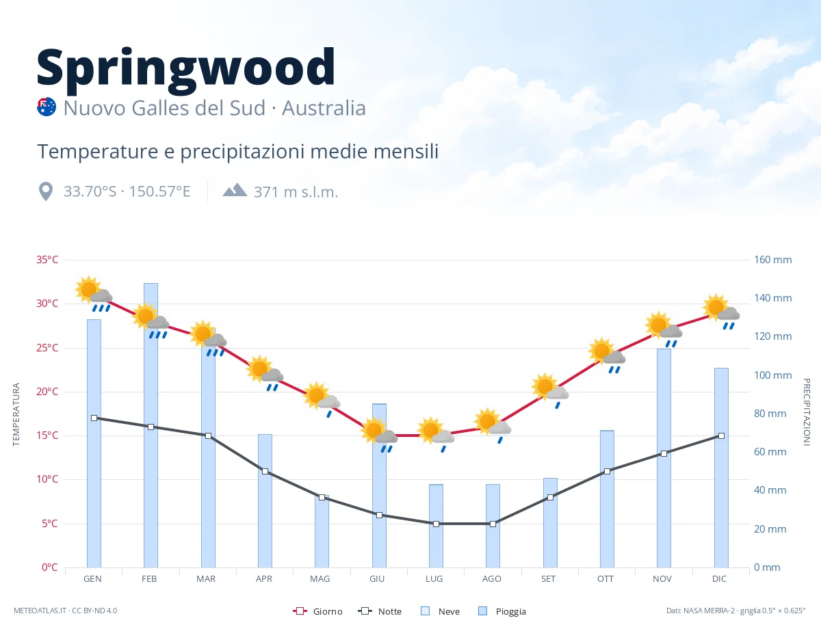Click the '35°C' axis label
The image size is (821, 629).
[x=47, y=260]
